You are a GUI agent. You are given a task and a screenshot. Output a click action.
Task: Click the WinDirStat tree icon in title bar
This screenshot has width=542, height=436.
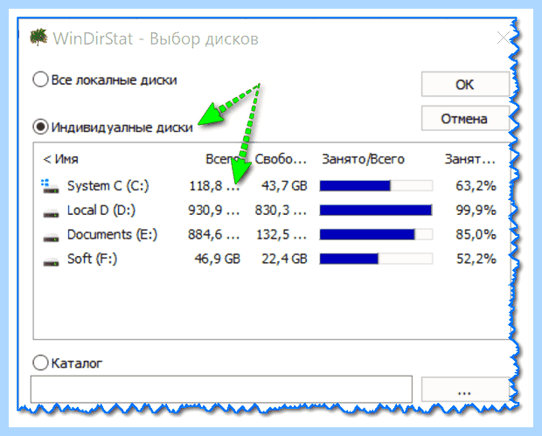pyautogui.click(x=38, y=38)
